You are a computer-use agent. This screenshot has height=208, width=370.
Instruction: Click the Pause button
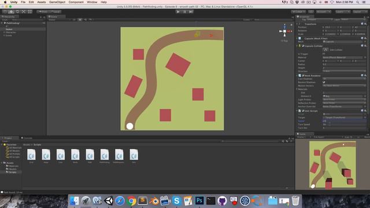point(184,12)
